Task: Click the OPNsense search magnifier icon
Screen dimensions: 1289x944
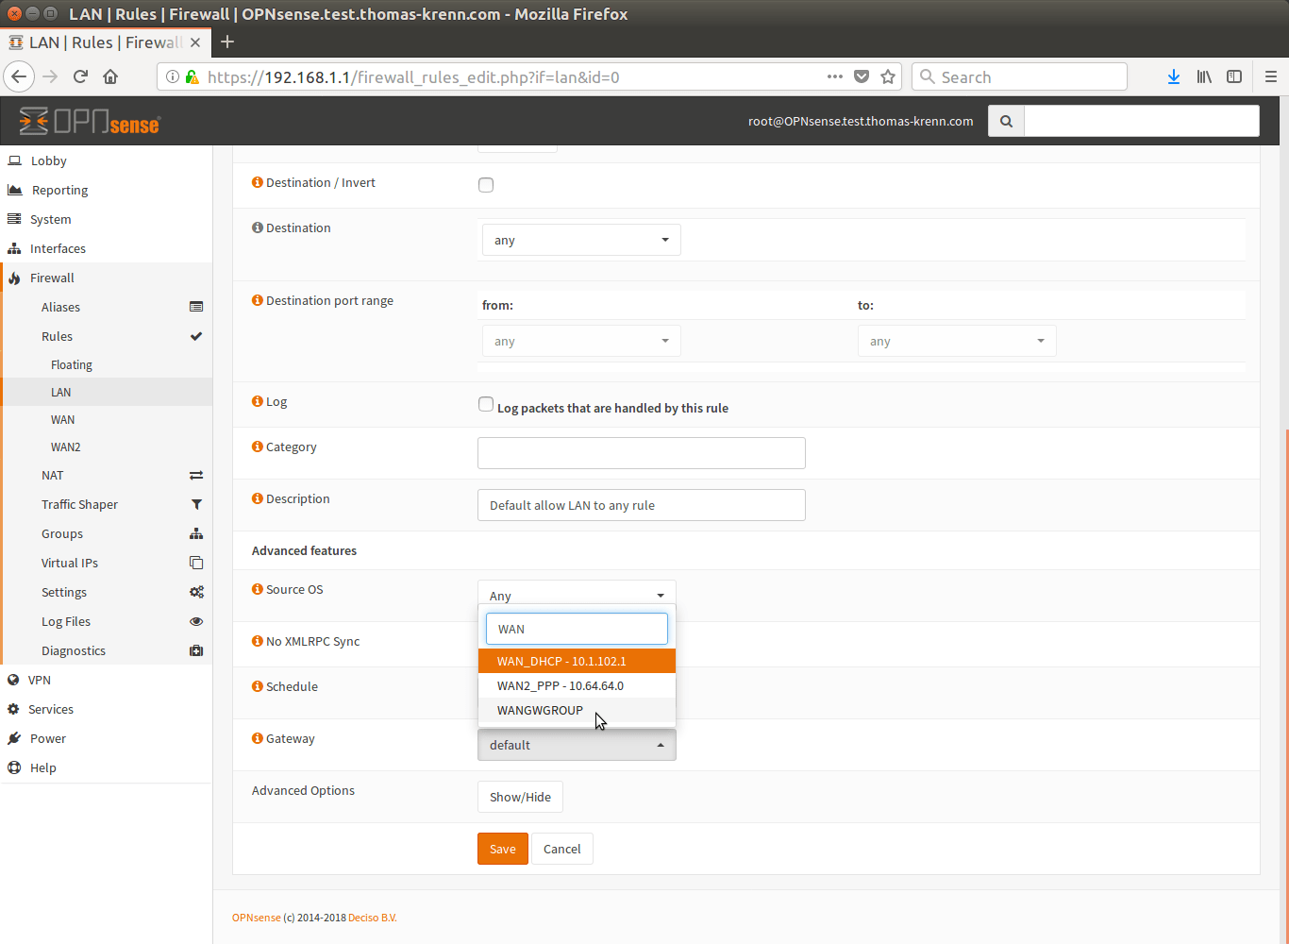Action: coord(1006,121)
